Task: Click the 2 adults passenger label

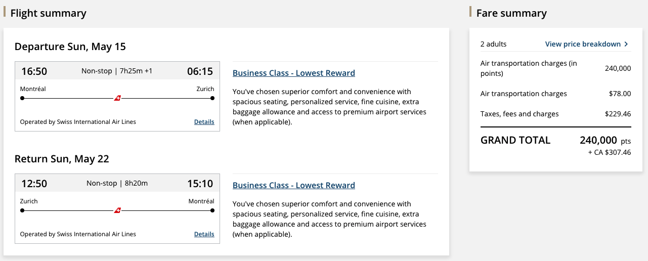Action: 493,44
